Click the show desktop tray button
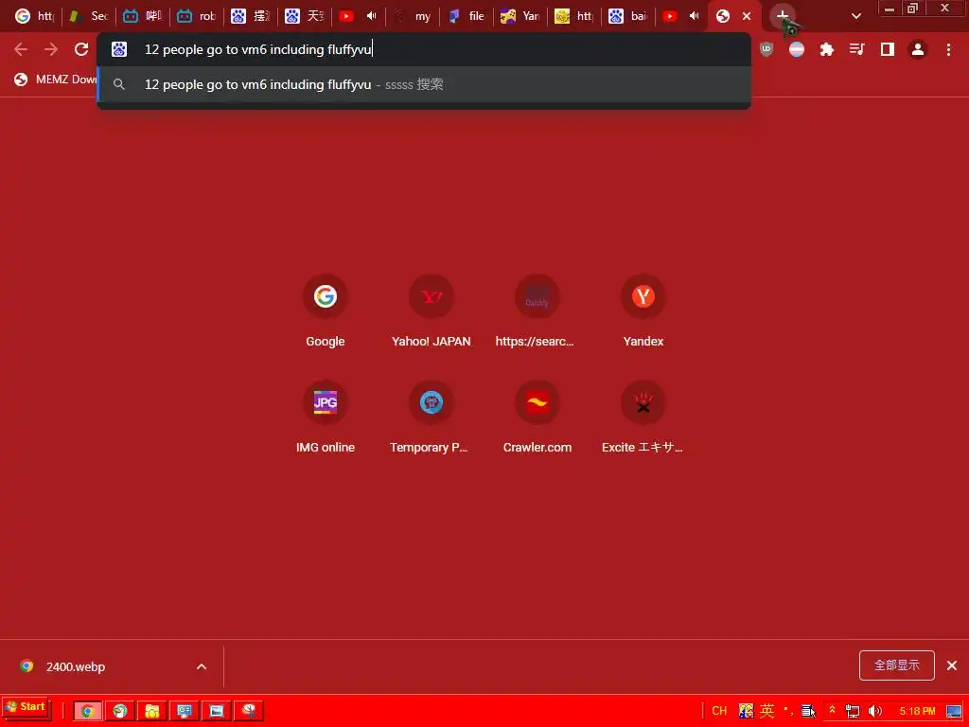 [x=954, y=711]
